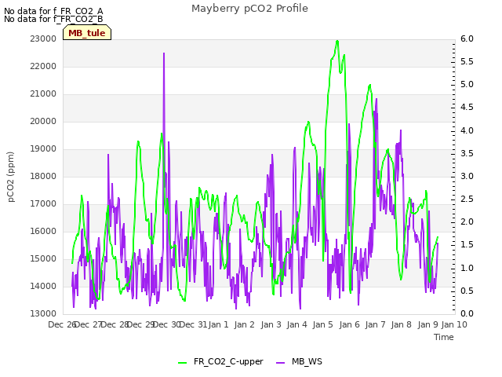Select the 17000 left axis tick label
Image resolution: width=502 pixels, height=377 pixels.
click(x=43, y=204)
